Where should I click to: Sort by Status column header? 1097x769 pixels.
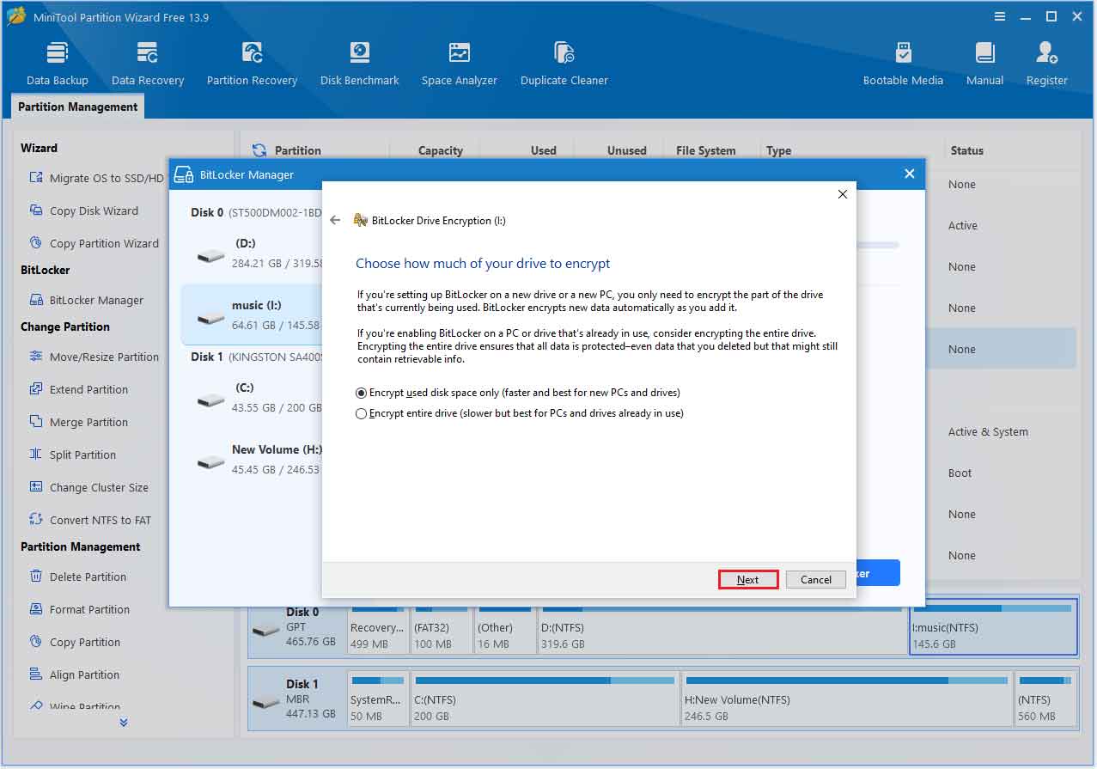(x=966, y=150)
